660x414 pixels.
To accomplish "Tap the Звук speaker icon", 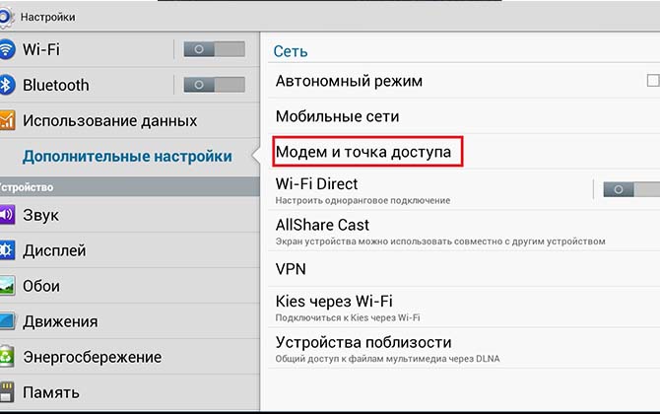I will click(x=7, y=215).
